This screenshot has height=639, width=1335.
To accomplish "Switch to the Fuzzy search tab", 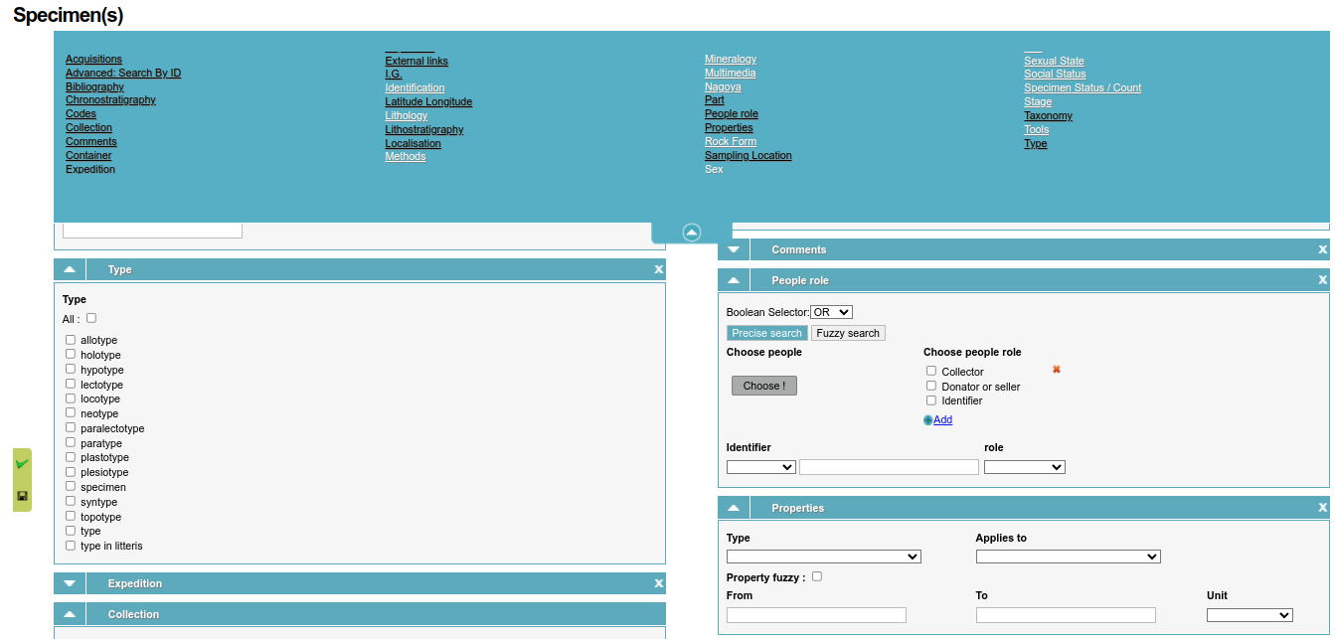I will pos(848,332).
